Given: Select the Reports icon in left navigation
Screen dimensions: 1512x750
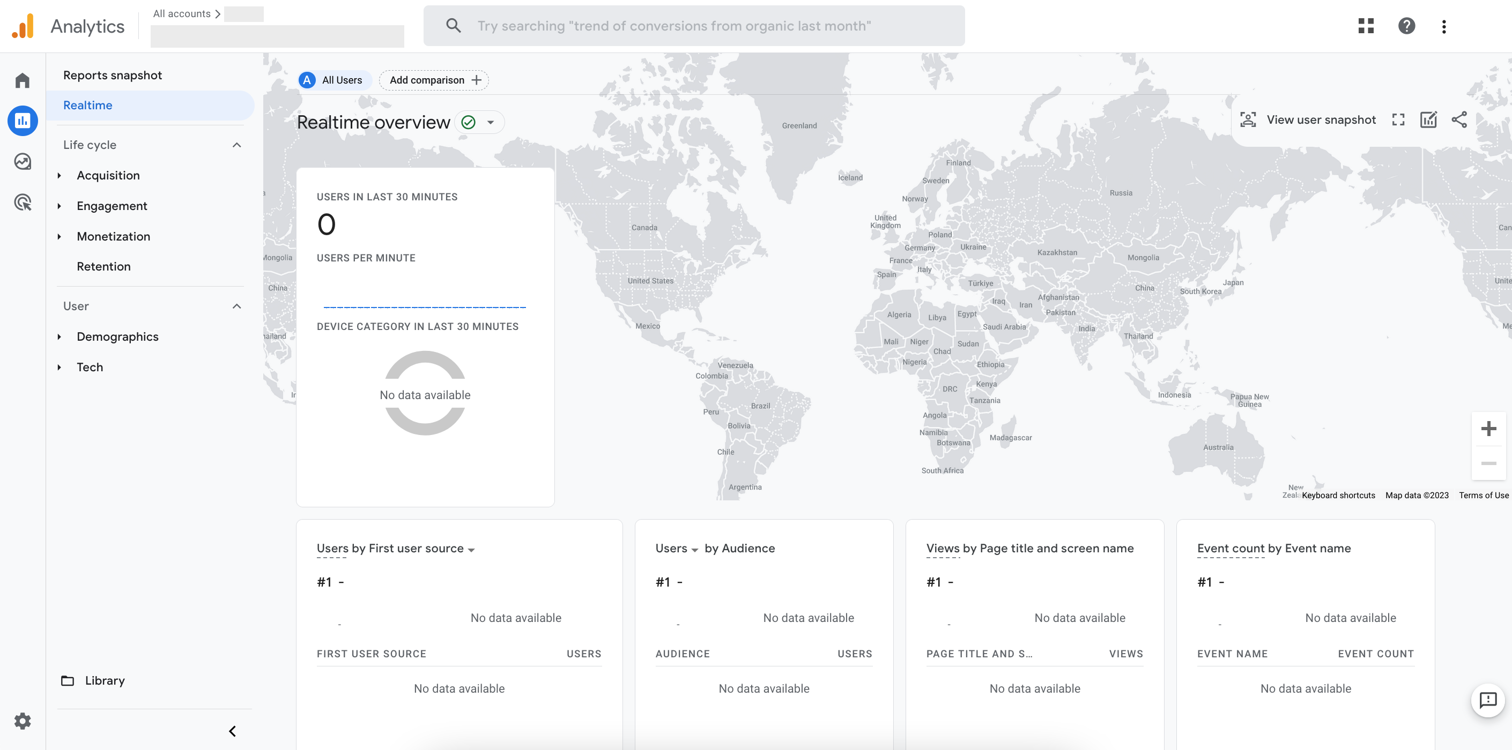Looking at the screenshot, I should tap(23, 121).
